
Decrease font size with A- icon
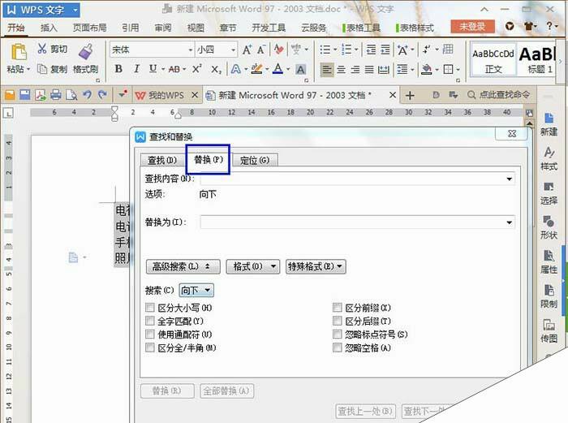[261, 50]
